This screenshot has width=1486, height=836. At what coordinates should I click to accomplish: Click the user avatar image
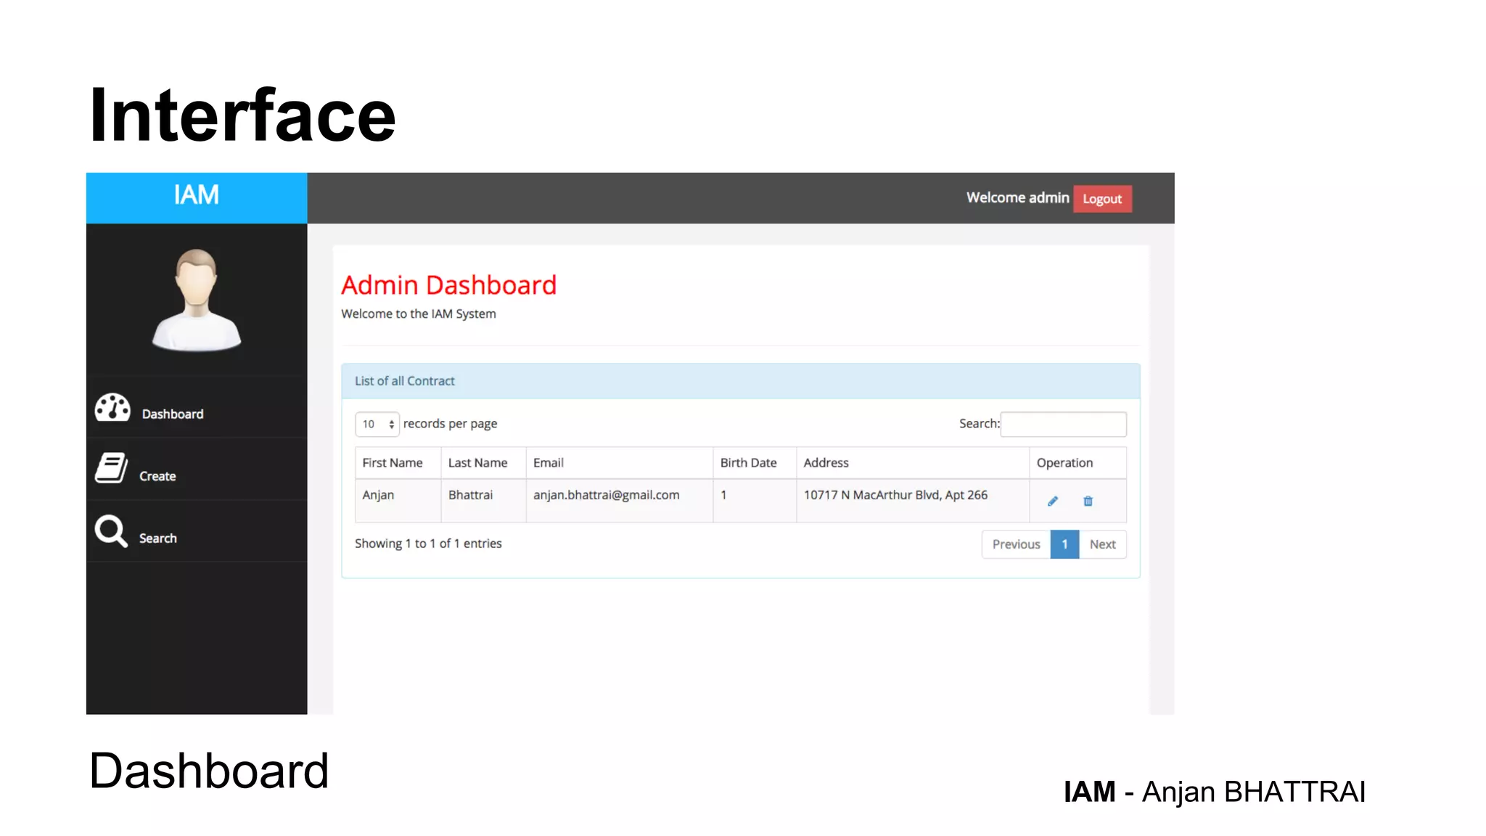196,300
